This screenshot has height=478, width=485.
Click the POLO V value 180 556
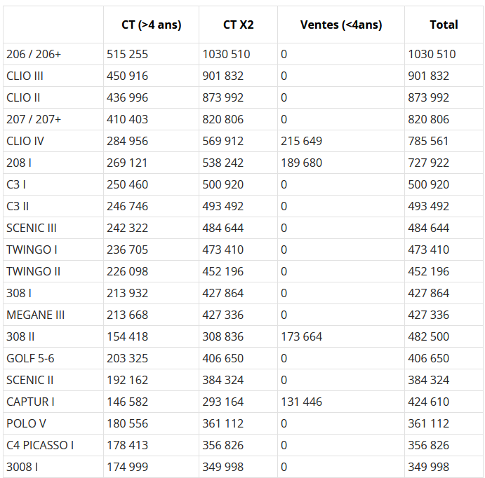[128, 423]
